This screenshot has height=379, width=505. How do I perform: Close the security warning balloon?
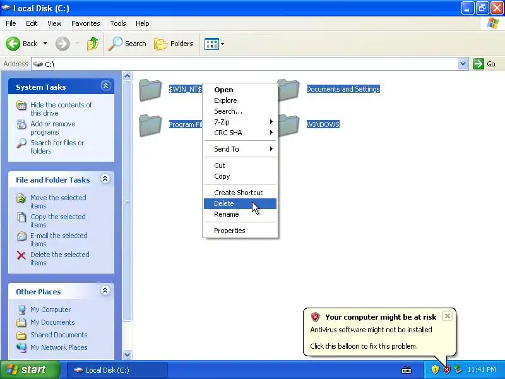448,316
